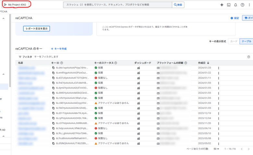Copy key ID 6LdCFU0pAAAAAFTOTtQlHV
This screenshot has height=155, width=253.
coord(53,78)
